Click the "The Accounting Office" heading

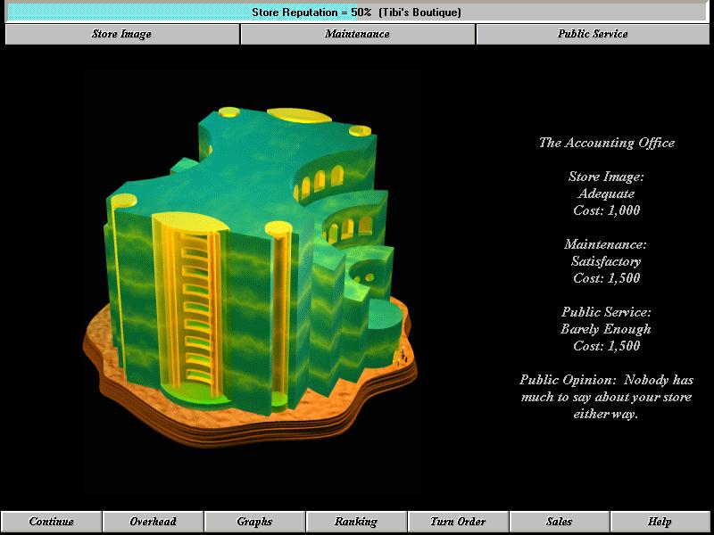click(606, 143)
